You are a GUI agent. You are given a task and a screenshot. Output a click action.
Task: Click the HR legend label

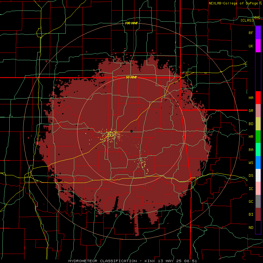tap(251, 137)
